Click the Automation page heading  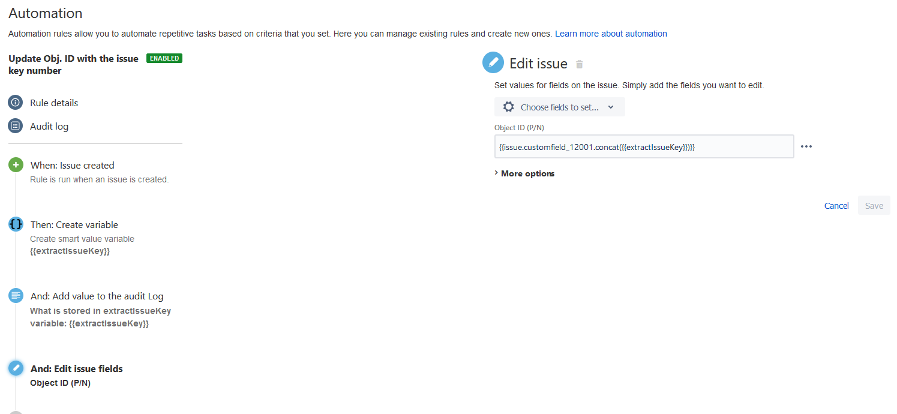tap(46, 13)
